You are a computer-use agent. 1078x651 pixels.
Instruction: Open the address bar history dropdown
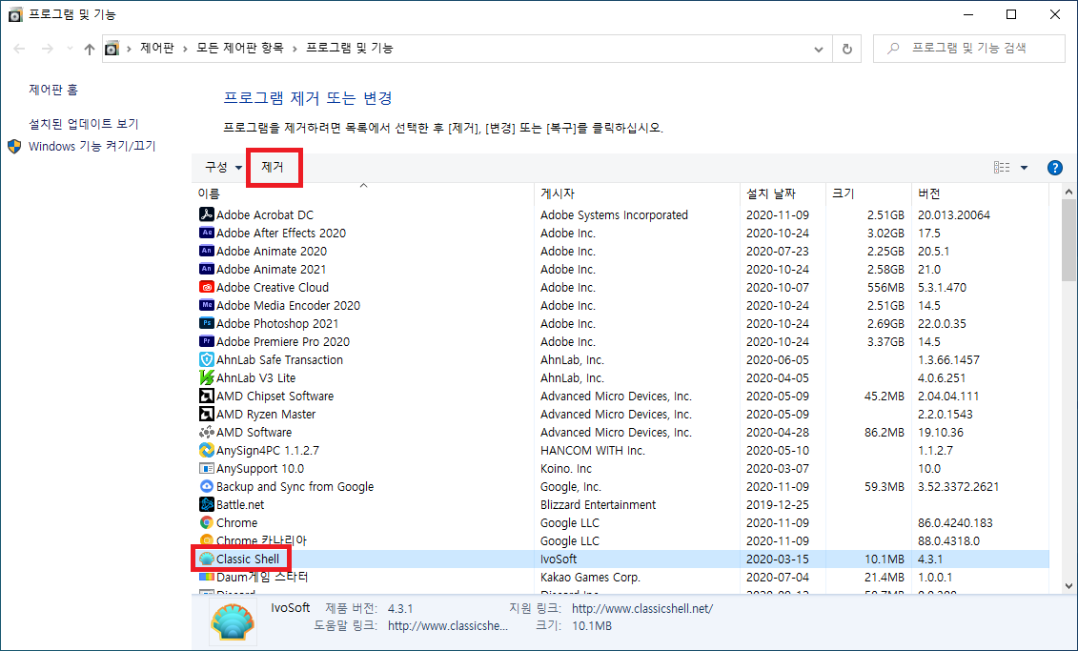818,49
